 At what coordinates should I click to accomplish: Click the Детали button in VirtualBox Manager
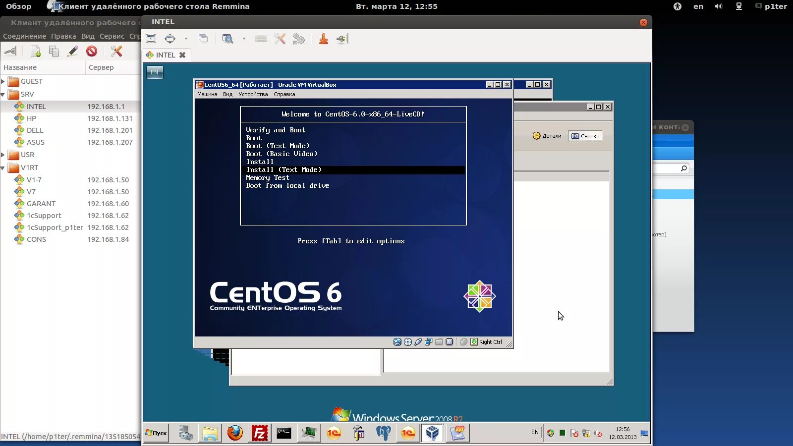point(547,136)
